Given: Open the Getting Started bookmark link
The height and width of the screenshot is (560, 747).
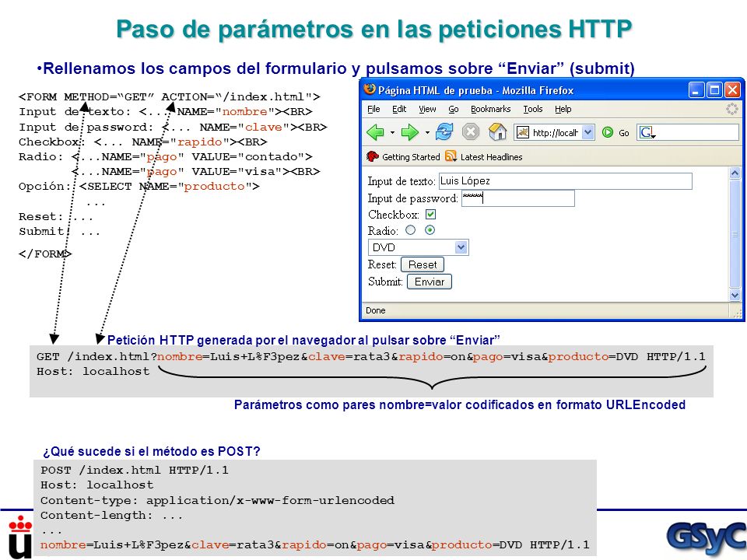Looking at the screenshot, I should [411, 156].
